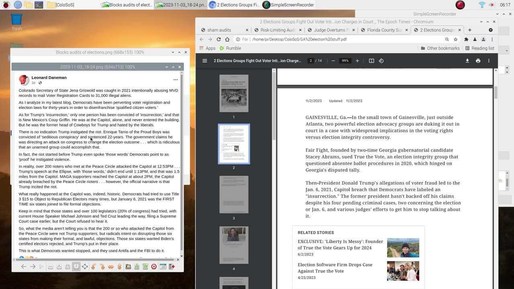Reload the current Chromium page
Screen dimensions: 514x289
click(x=218, y=39)
